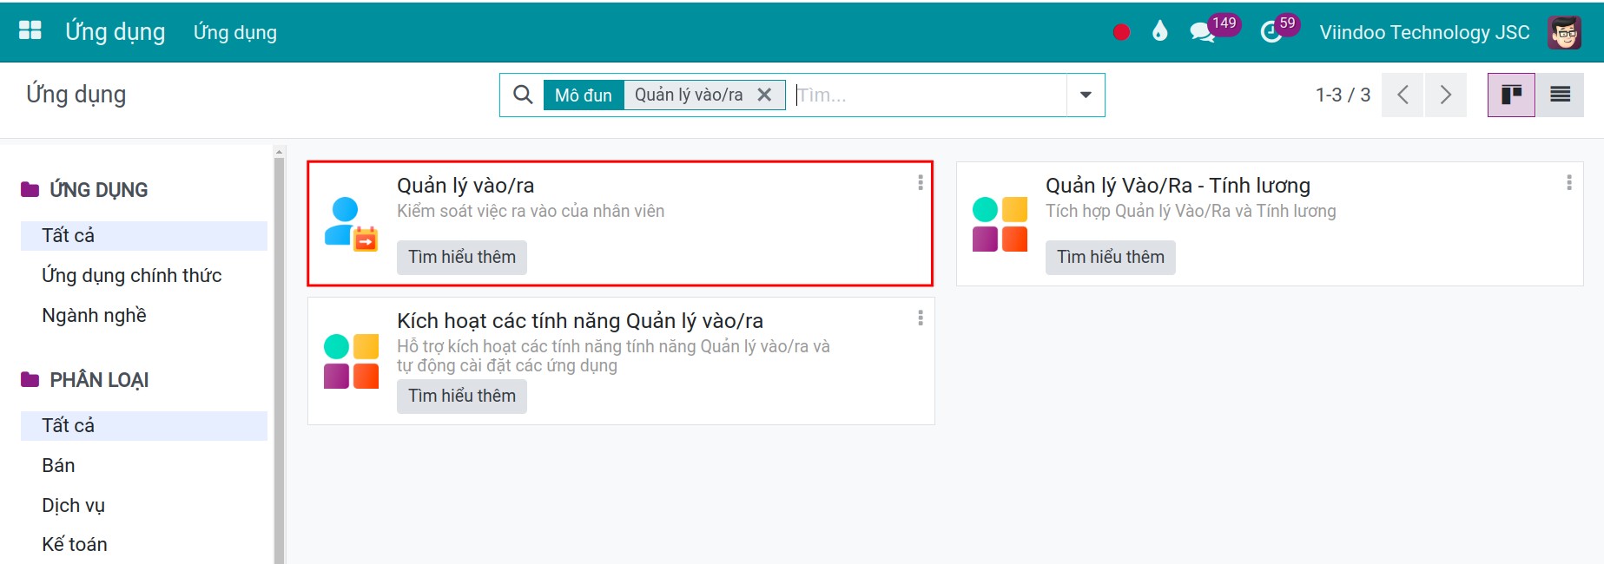This screenshot has width=1604, height=564.
Task: Focus the Tìm... search input
Action: click(x=930, y=95)
